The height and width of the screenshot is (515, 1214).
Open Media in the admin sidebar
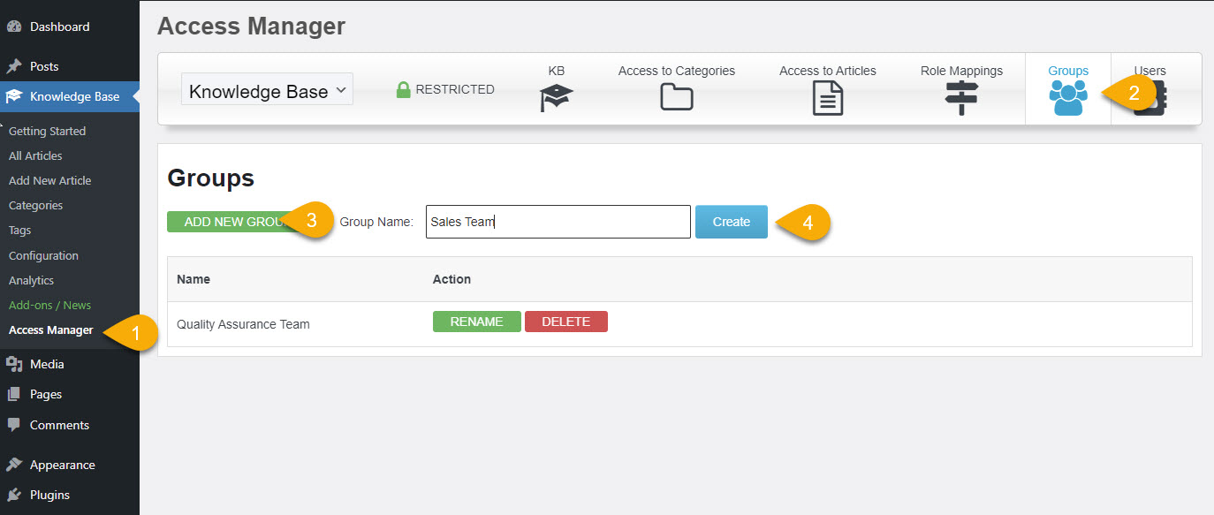point(47,364)
